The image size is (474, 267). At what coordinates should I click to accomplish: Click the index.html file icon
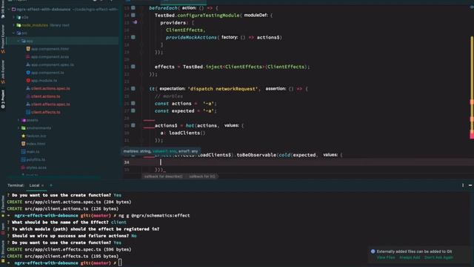coord(23,143)
